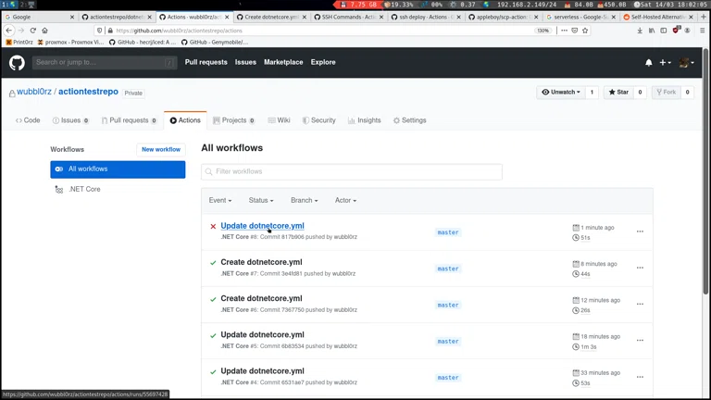Open options for Create dotnetcore.yml run #7
This screenshot has height=400, width=711.
pos(640,268)
